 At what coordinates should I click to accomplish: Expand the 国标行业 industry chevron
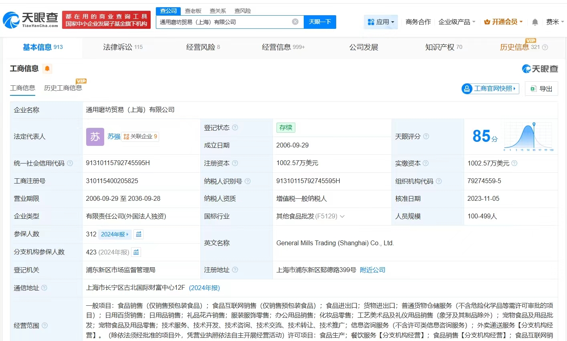342,216
